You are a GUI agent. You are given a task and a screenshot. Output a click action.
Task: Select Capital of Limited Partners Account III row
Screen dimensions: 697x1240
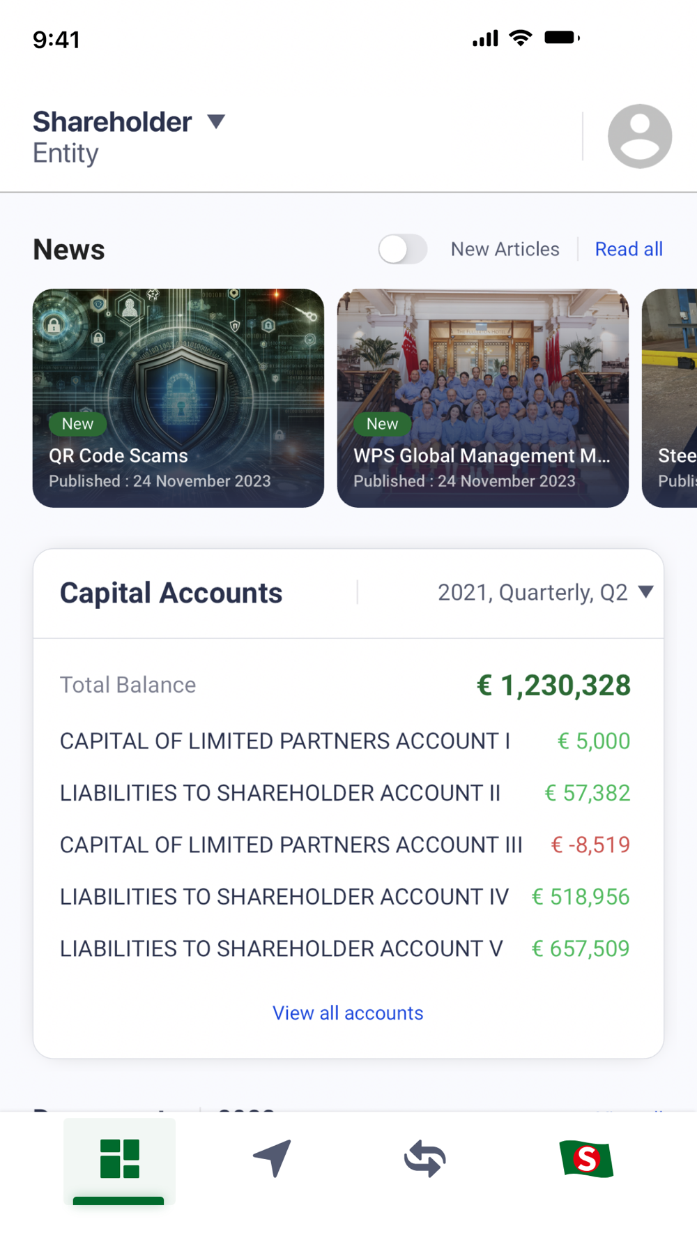tap(344, 845)
